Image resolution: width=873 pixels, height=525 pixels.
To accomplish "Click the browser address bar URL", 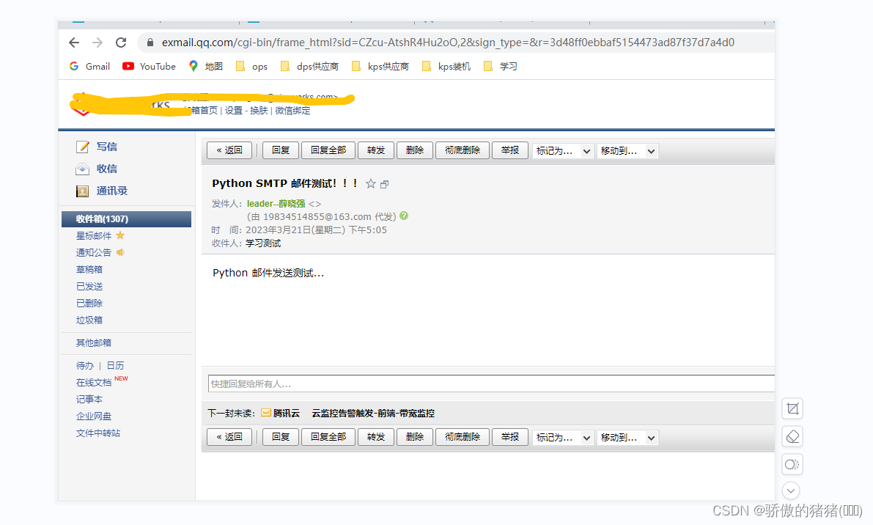I will click(x=448, y=43).
